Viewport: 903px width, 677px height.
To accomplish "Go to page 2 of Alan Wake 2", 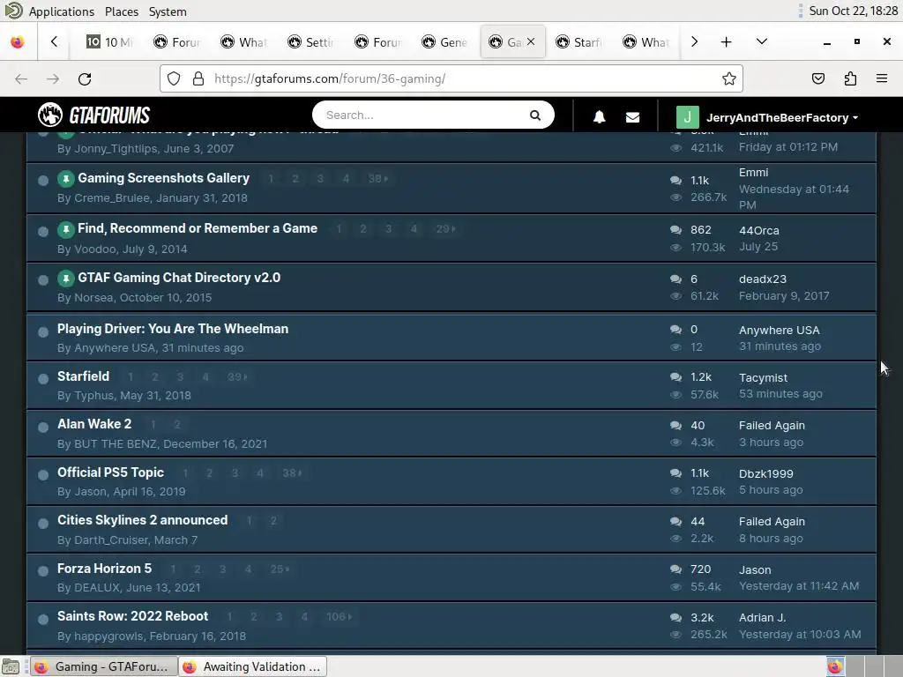I will tap(177, 425).
